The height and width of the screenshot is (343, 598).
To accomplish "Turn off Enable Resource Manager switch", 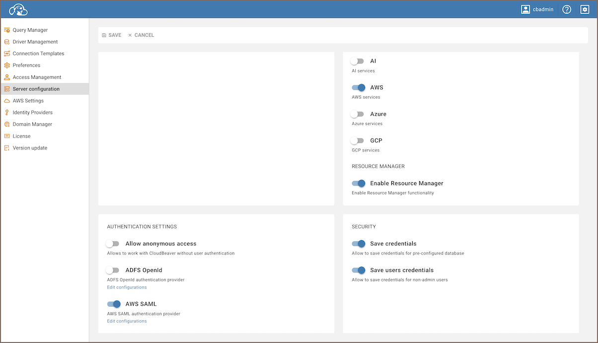I will coord(358,183).
